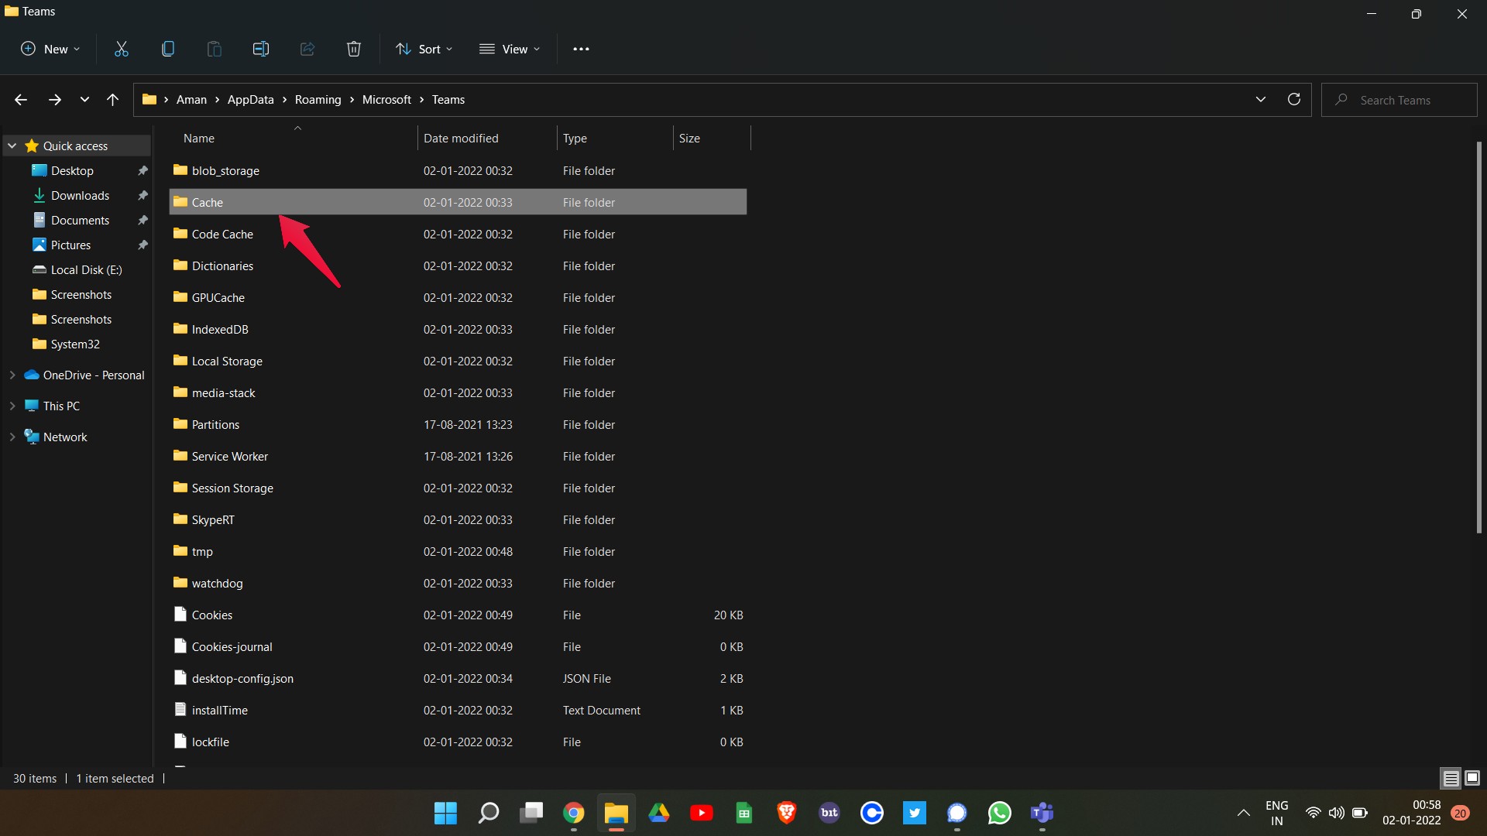
Task: Expand the This PC tree item
Action: click(12, 406)
